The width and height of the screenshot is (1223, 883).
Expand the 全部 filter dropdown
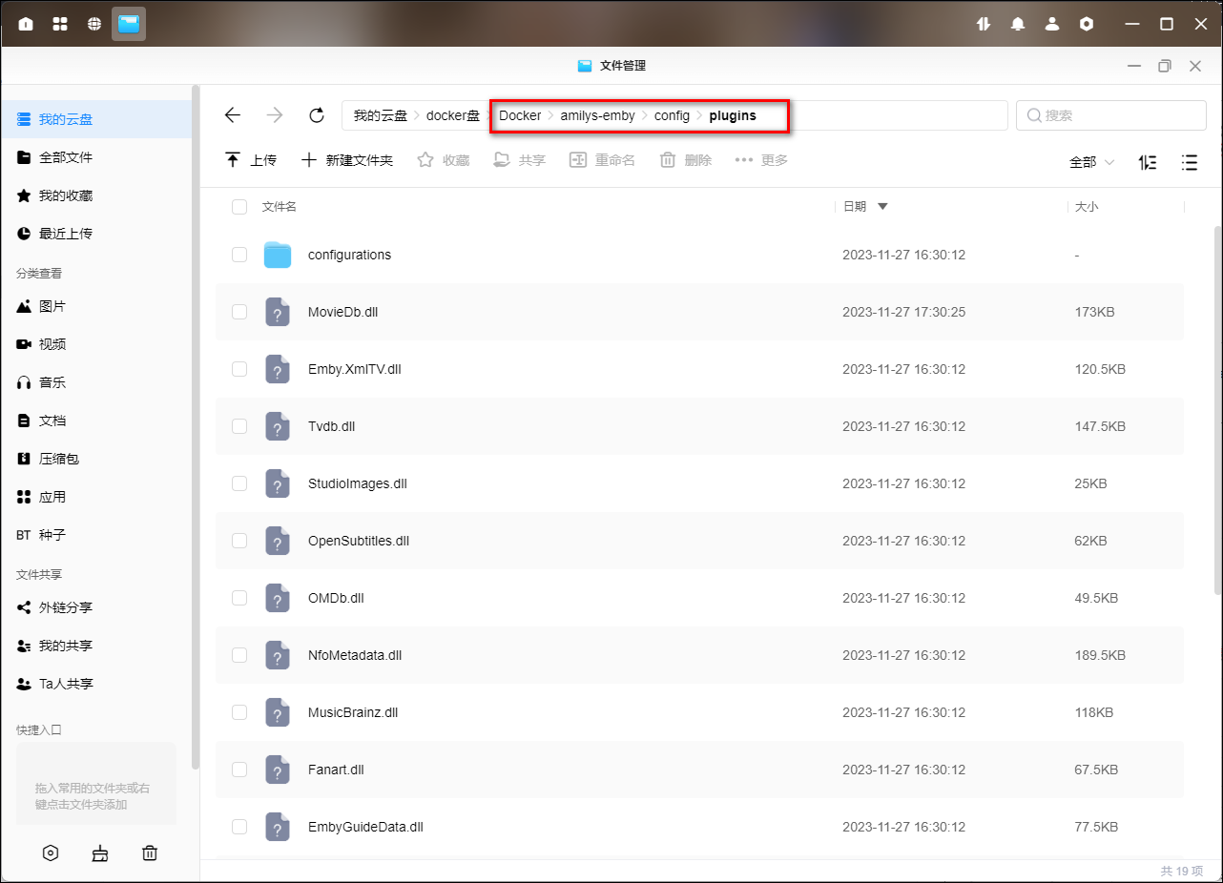pos(1091,162)
